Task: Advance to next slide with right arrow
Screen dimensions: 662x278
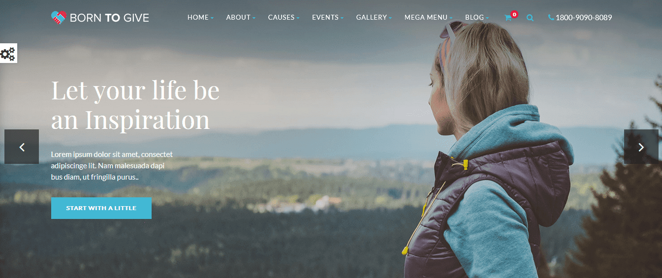Action: [x=641, y=147]
